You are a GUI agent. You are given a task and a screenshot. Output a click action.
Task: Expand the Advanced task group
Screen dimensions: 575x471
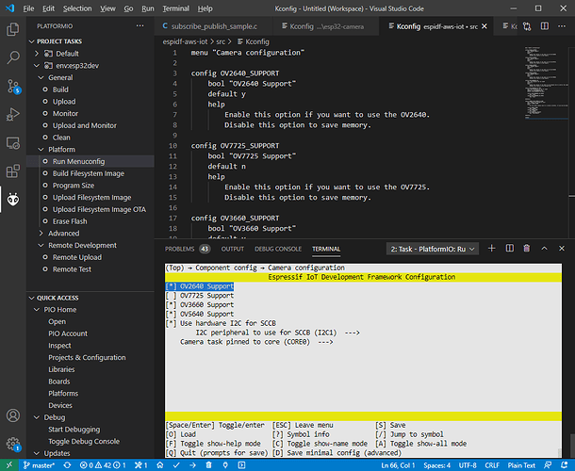pos(41,234)
